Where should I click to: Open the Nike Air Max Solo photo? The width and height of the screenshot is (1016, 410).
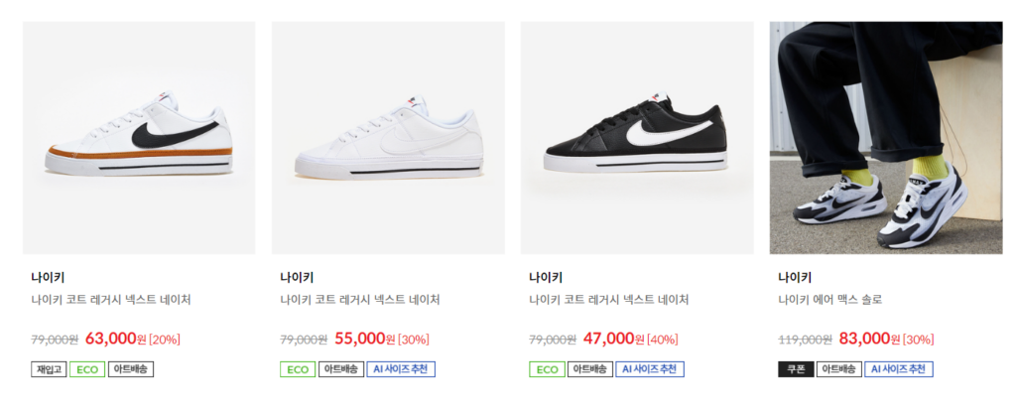[886, 138]
